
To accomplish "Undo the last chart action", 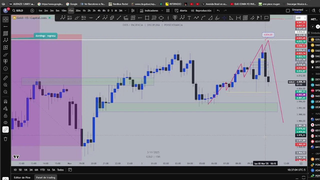I will tap(218, 10).
